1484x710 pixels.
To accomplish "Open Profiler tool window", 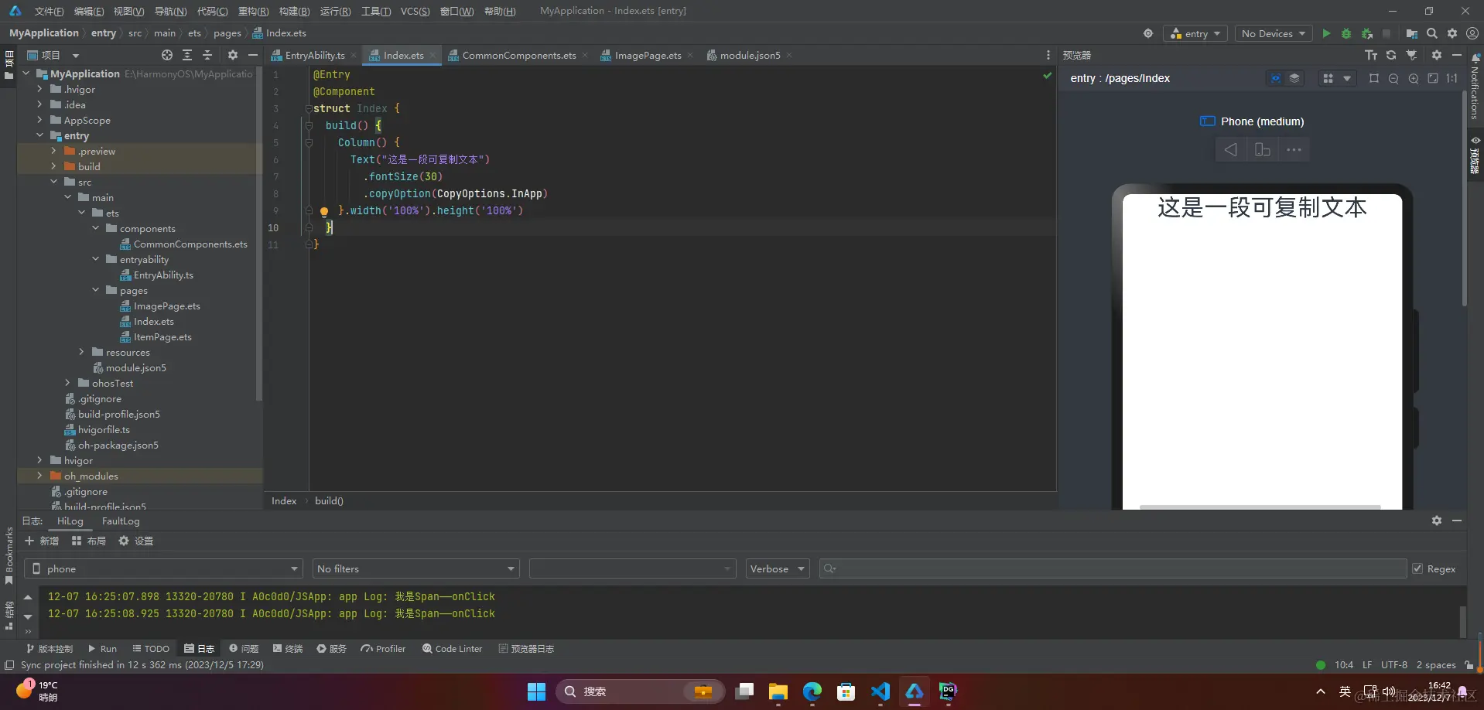I will pos(383,649).
